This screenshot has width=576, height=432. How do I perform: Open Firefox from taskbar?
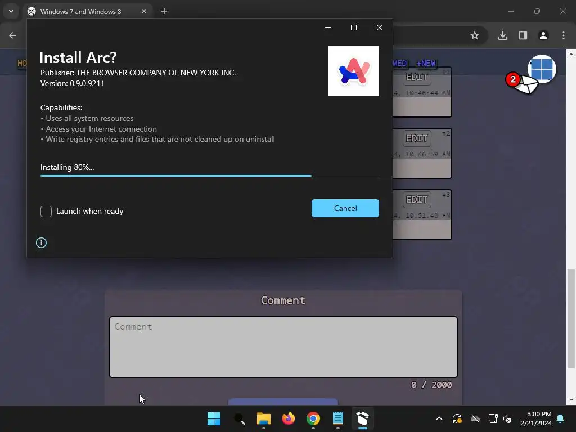pyautogui.click(x=289, y=418)
